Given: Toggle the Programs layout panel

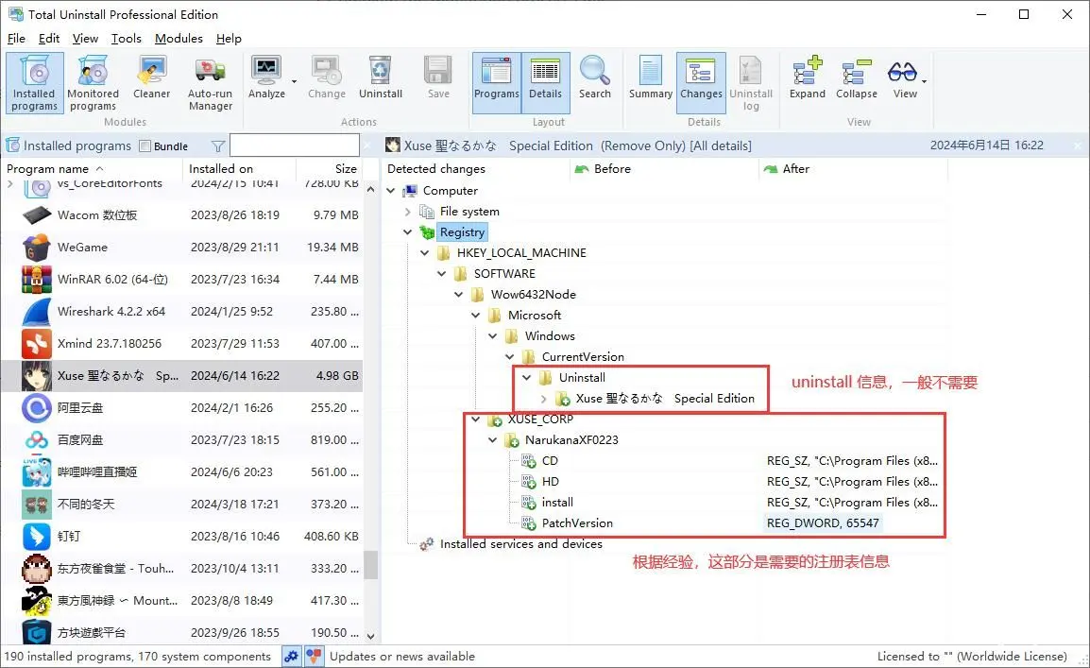Looking at the screenshot, I should (496, 83).
